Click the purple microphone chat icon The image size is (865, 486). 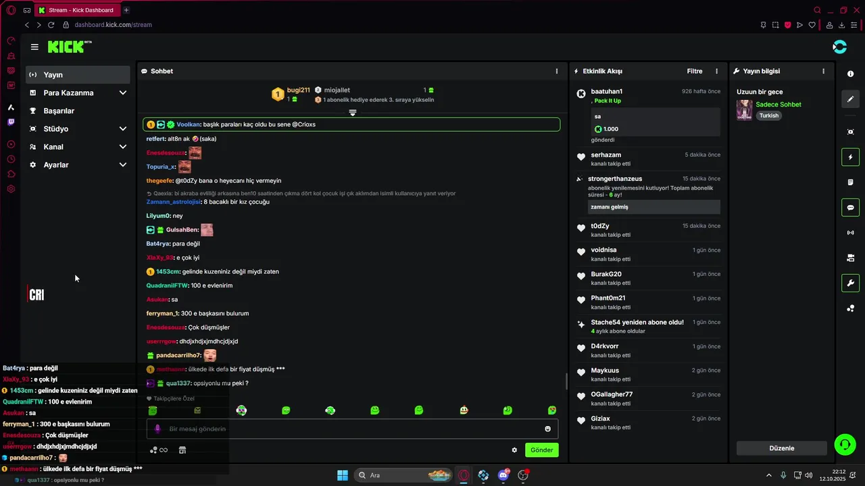157,429
